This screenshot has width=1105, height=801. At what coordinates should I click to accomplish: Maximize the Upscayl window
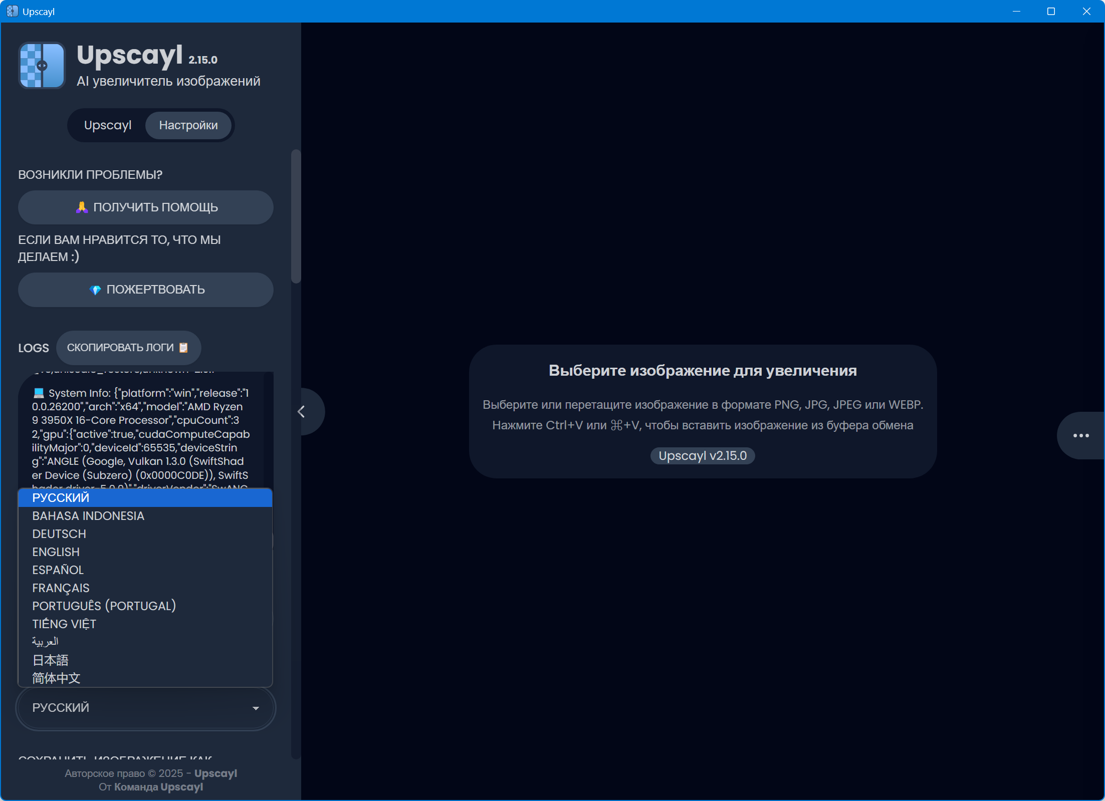click(x=1051, y=11)
